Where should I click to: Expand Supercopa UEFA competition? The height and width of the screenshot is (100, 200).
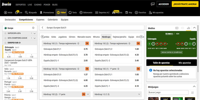34,33
